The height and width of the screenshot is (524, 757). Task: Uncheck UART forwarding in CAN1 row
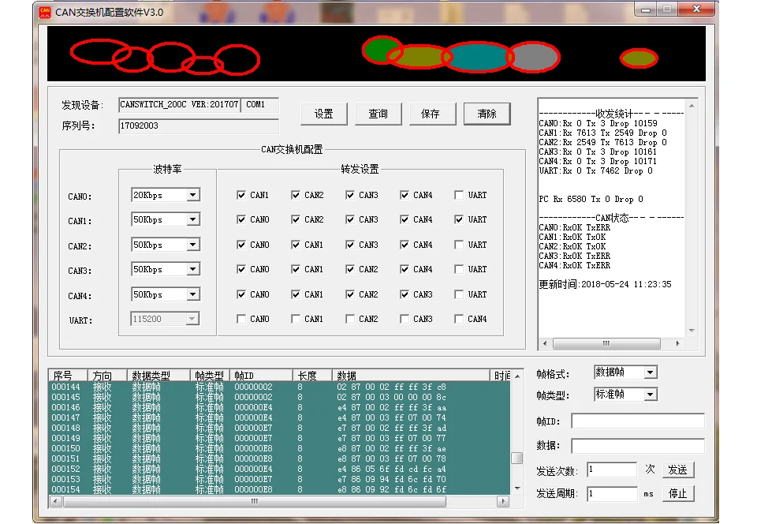click(459, 219)
